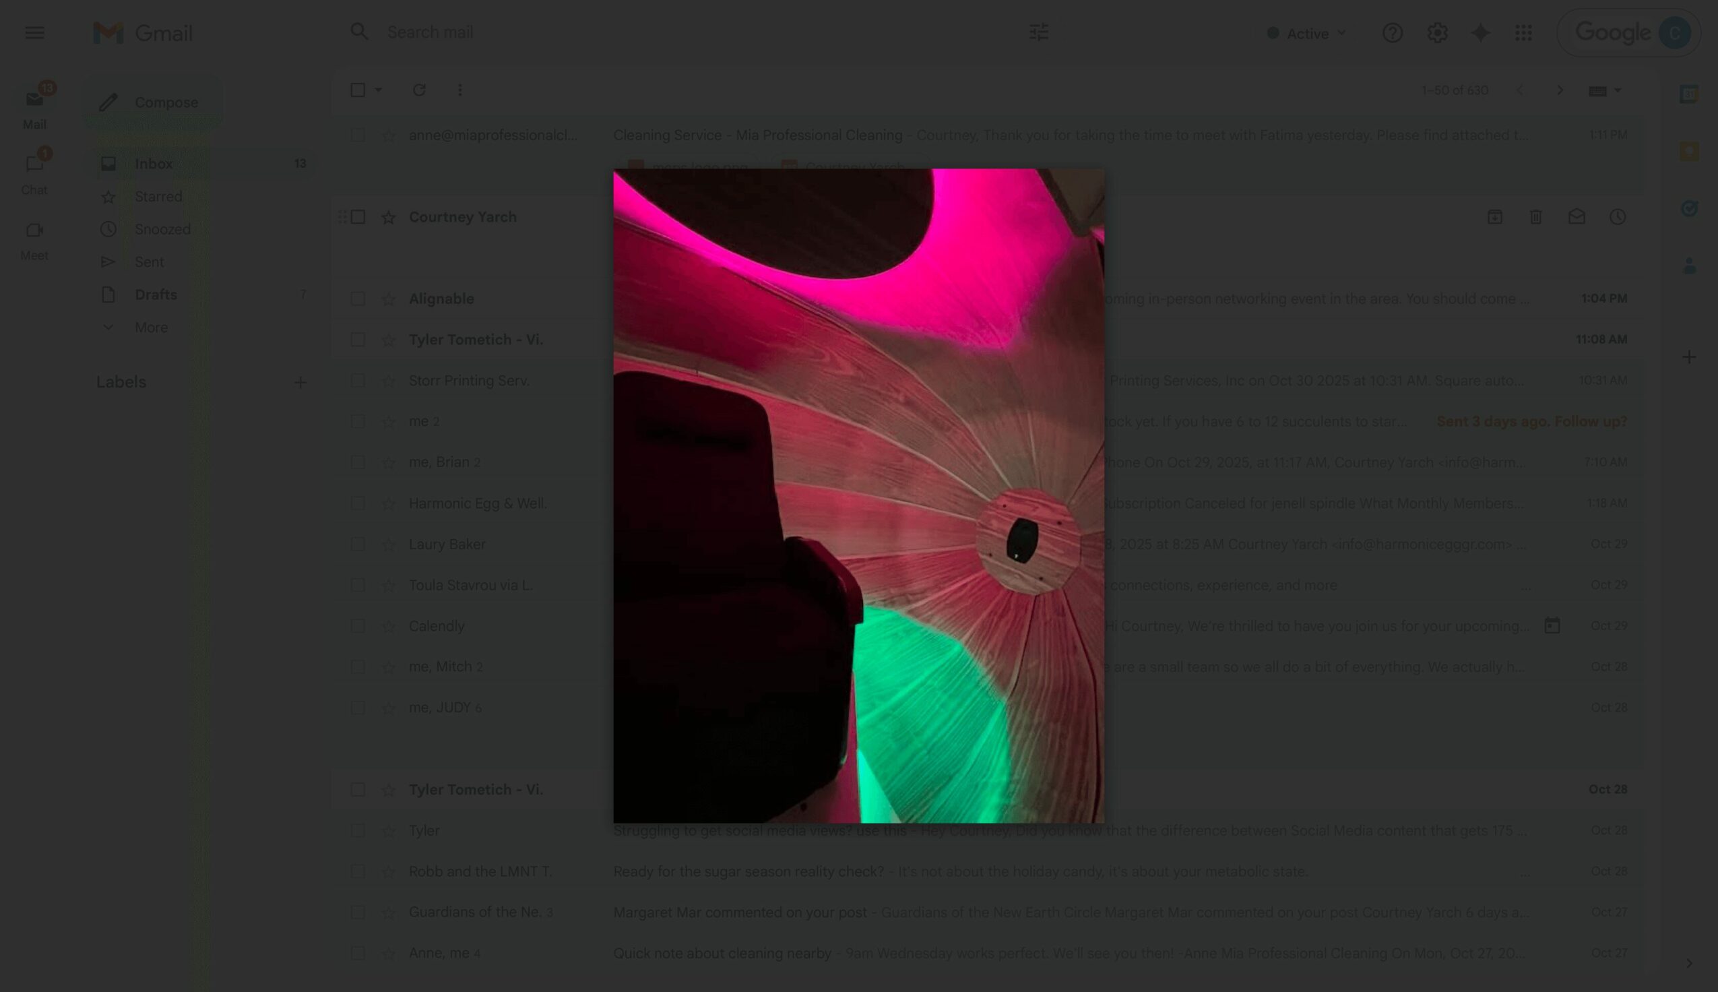
Task: Archive the Courtney Yarch email
Action: tap(1494, 216)
